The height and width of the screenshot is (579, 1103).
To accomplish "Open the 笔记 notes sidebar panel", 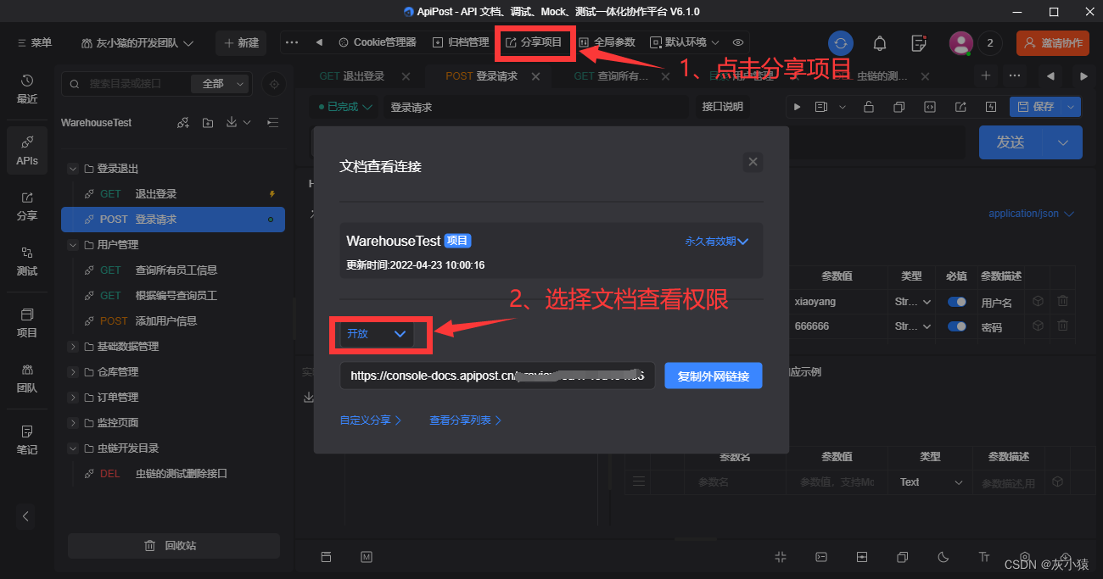I will [27, 440].
